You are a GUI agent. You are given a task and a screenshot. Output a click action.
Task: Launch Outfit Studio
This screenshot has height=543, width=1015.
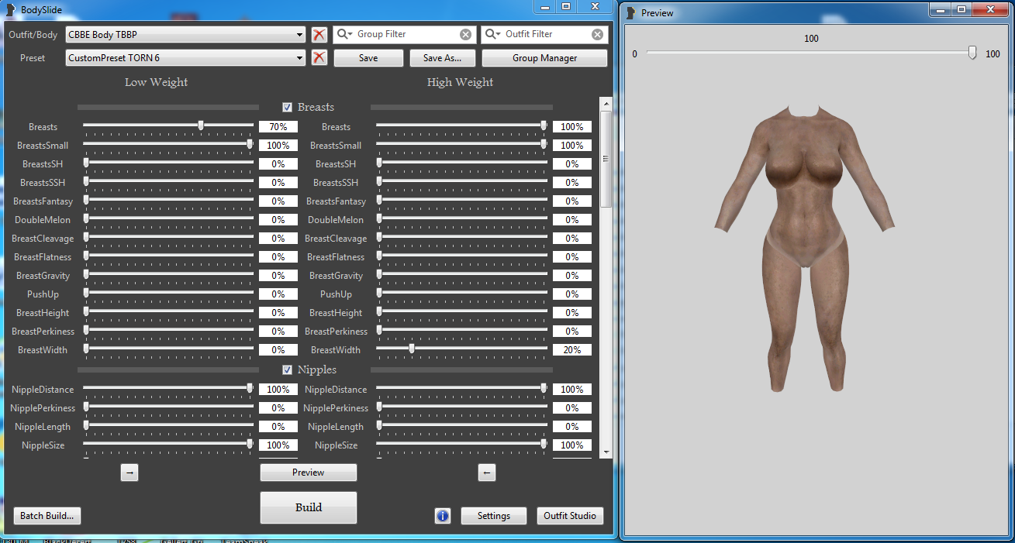[570, 516]
